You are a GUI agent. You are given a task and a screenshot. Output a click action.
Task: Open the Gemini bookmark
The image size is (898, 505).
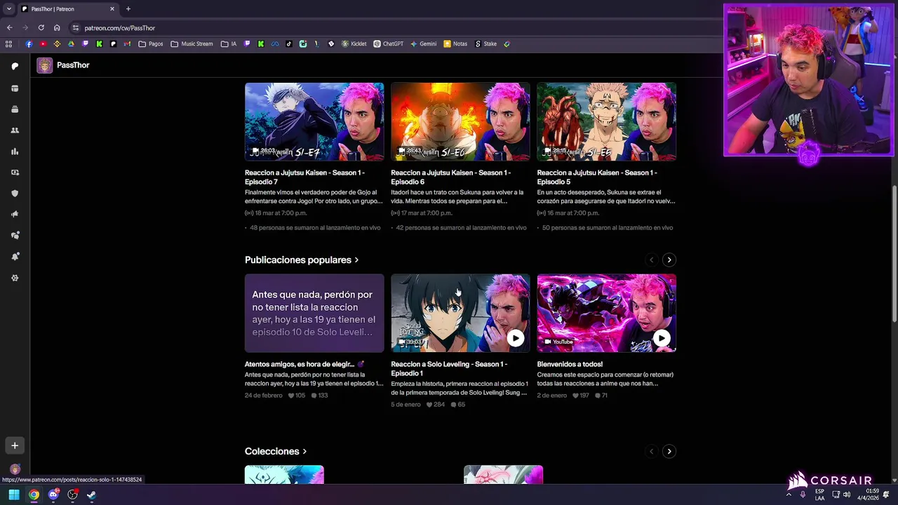point(424,43)
